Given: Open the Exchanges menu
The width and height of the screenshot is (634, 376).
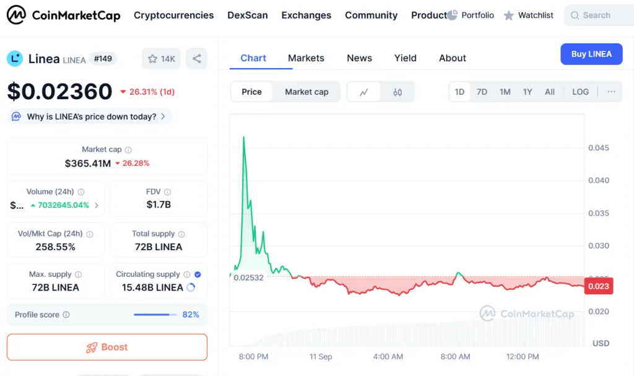Looking at the screenshot, I should point(306,15).
